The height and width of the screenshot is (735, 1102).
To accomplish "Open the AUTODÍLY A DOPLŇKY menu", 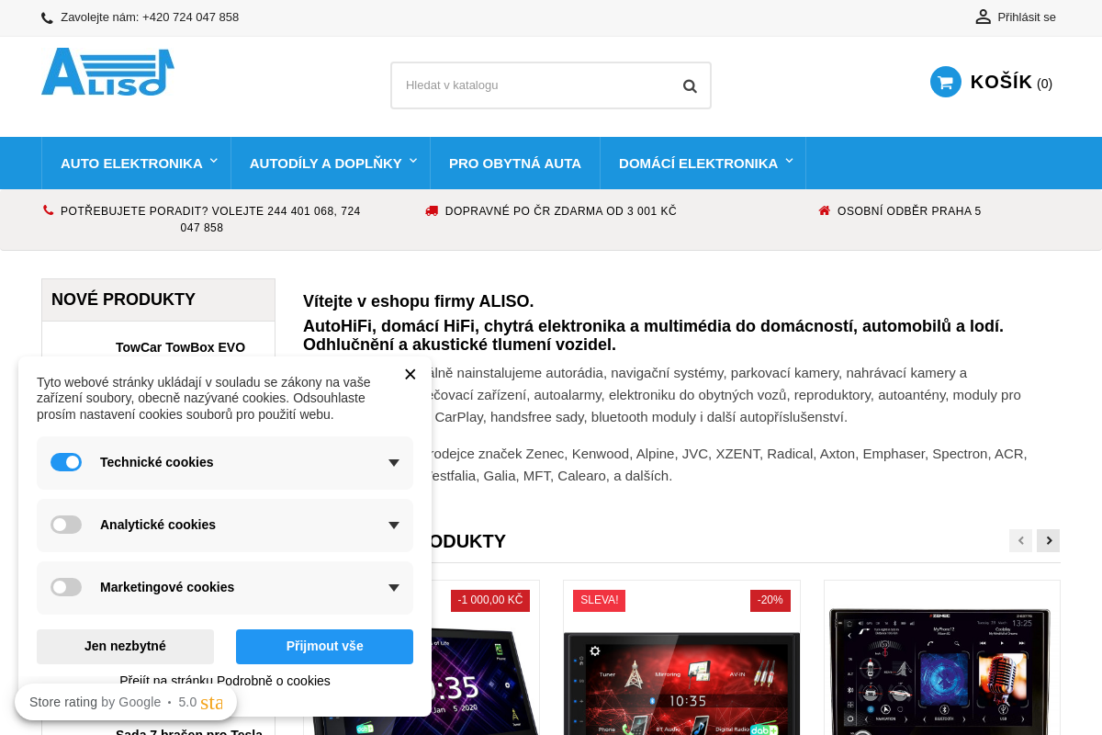I will tap(325, 163).
